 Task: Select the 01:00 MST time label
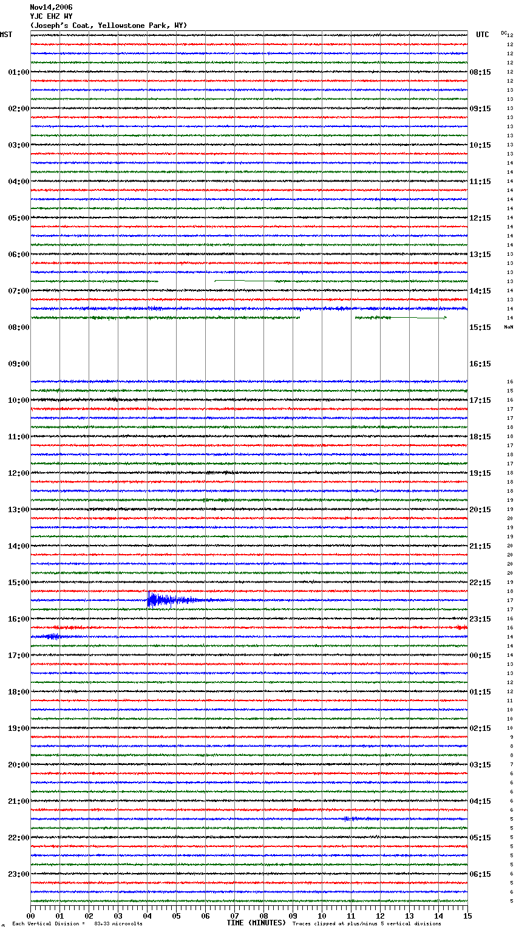pos(19,72)
